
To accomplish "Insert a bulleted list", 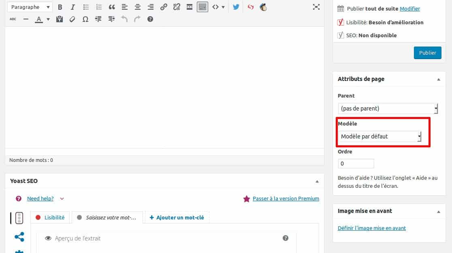I will 85,7.
